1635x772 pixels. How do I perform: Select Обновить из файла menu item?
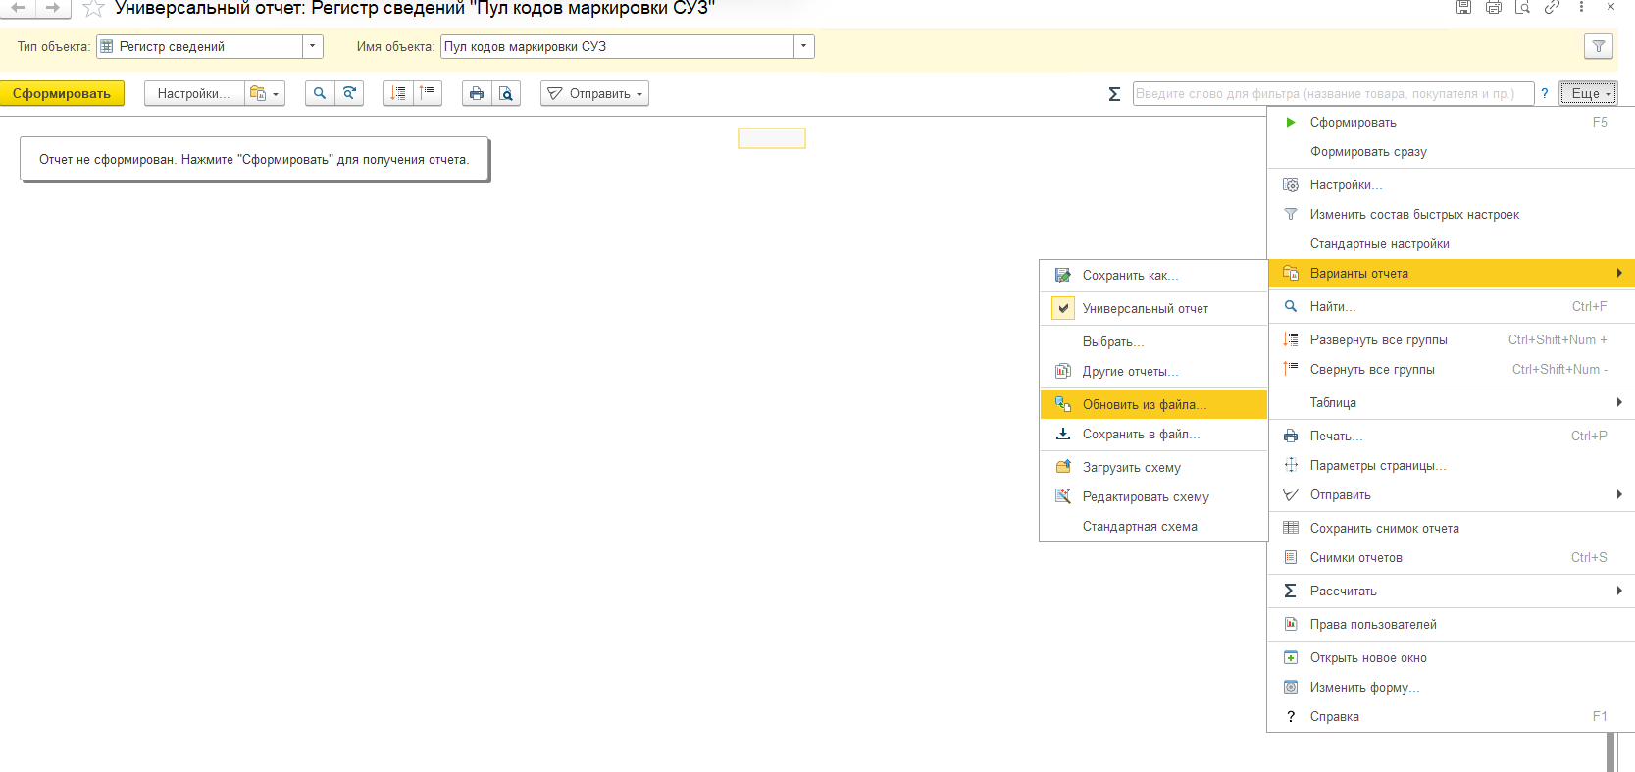point(1153,404)
